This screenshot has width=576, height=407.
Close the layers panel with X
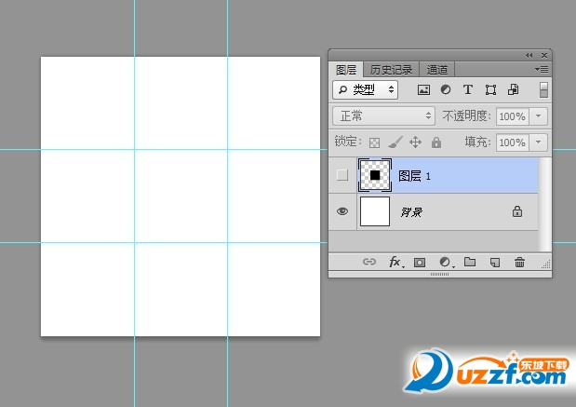tap(544, 56)
